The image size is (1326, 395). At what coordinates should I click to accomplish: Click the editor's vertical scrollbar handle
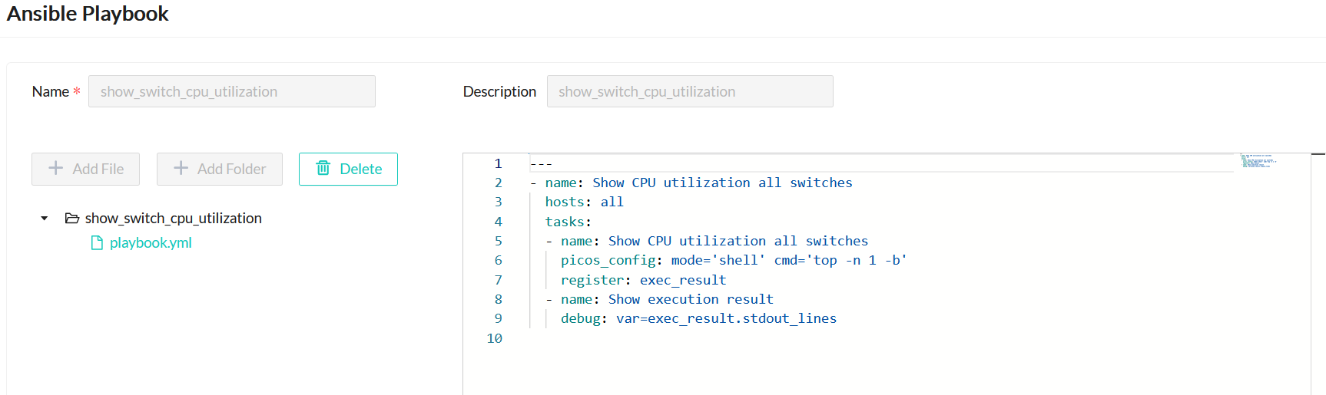click(x=1318, y=155)
